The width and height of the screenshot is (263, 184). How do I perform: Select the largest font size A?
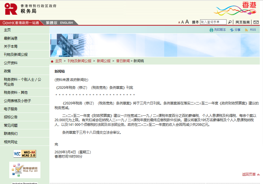[x=187, y=21]
